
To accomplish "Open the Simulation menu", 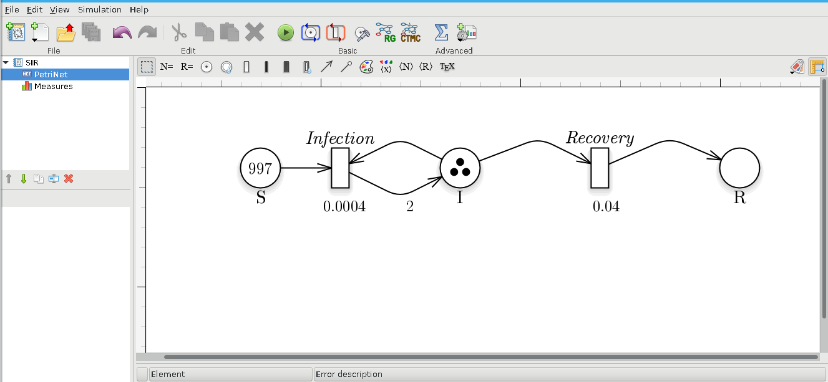I will tap(99, 9).
